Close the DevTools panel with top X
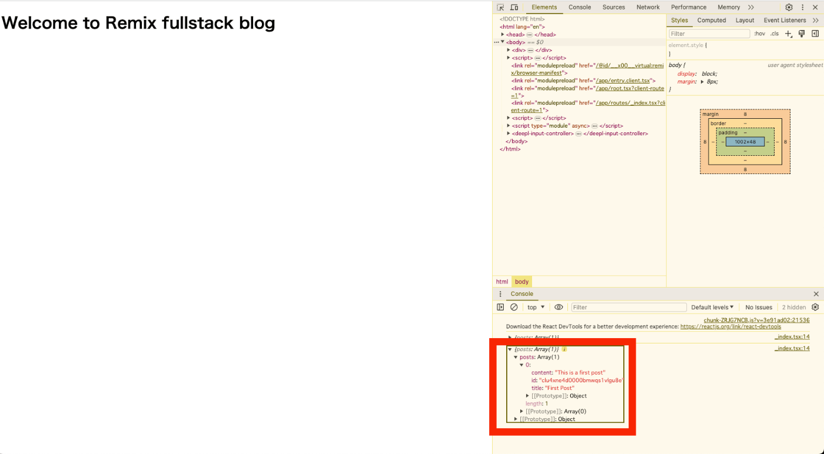The height and width of the screenshot is (454, 824). pyautogui.click(x=815, y=8)
